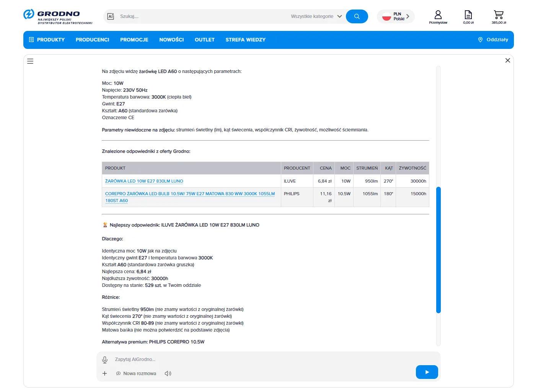The height and width of the screenshot is (390, 538).
Task: Send message with blue play button
Action: click(x=427, y=372)
